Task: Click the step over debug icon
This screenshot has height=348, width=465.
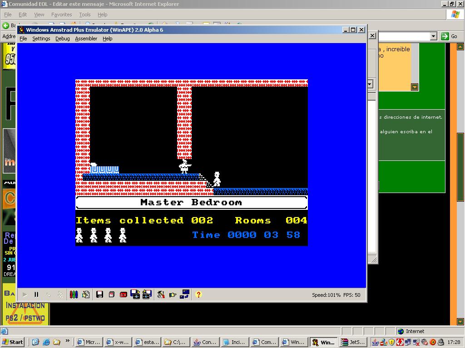Action: pyautogui.click(x=60, y=295)
